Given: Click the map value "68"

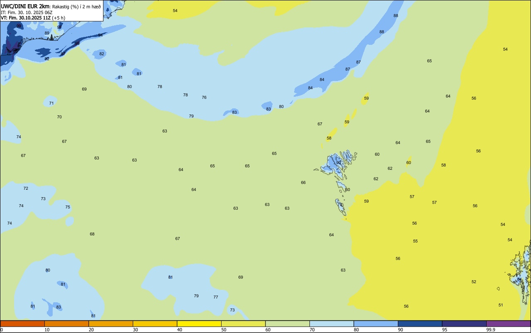Looking at the screenshot, I should [92, 234].
